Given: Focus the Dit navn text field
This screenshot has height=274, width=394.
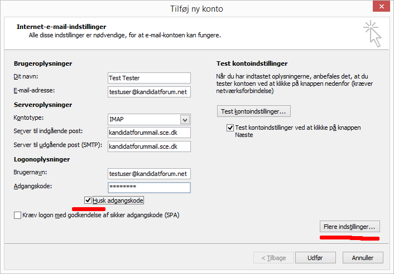Looking at the screenshot, I should click(149, 78).
